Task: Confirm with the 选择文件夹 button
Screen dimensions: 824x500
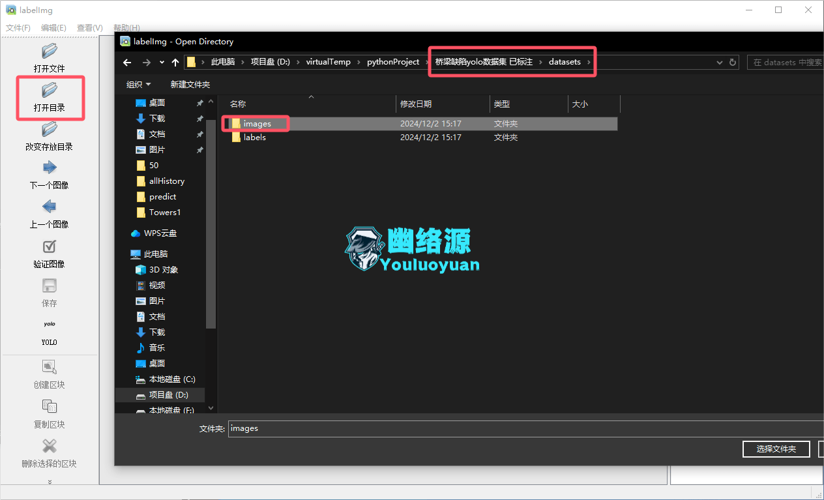Action: [x=776, y=449]
